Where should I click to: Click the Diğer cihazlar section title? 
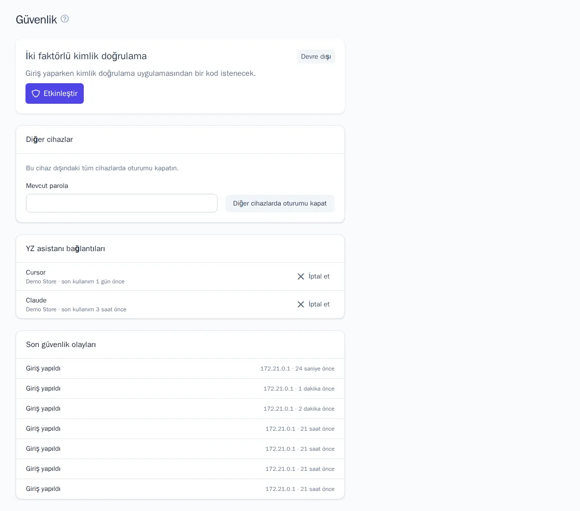(49, 139)
